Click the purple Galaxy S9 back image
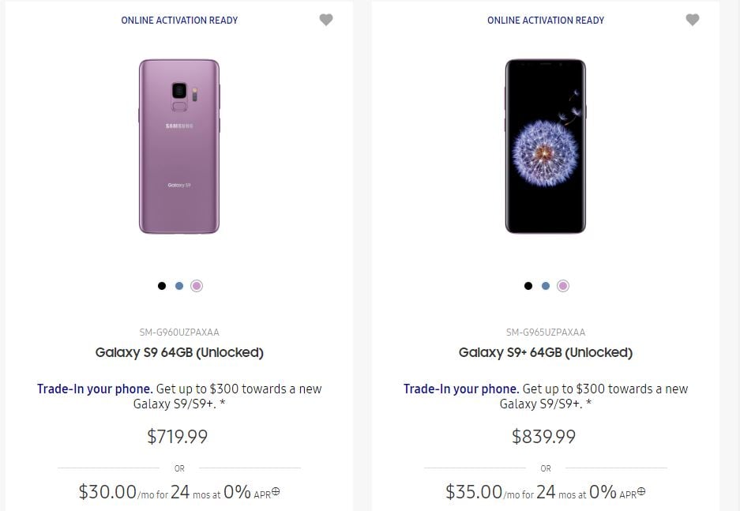 tap(179, 146)
